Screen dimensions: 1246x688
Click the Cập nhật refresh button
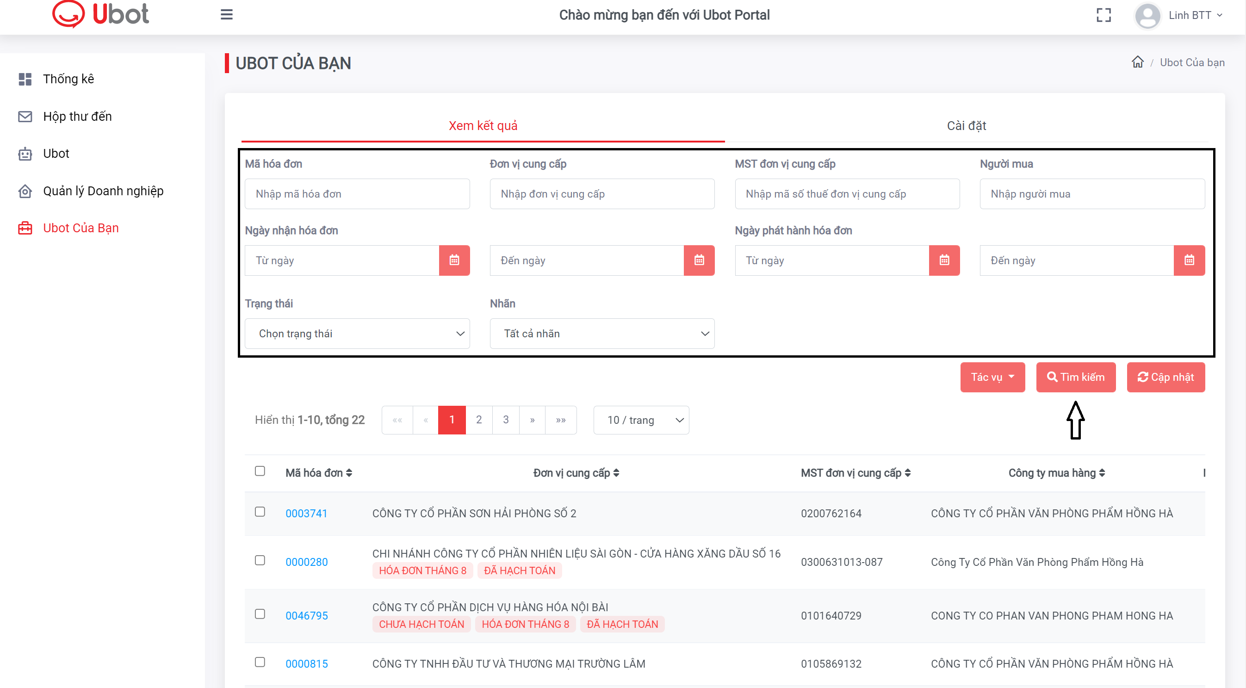pyautogui.click(x=1165, y=377)
